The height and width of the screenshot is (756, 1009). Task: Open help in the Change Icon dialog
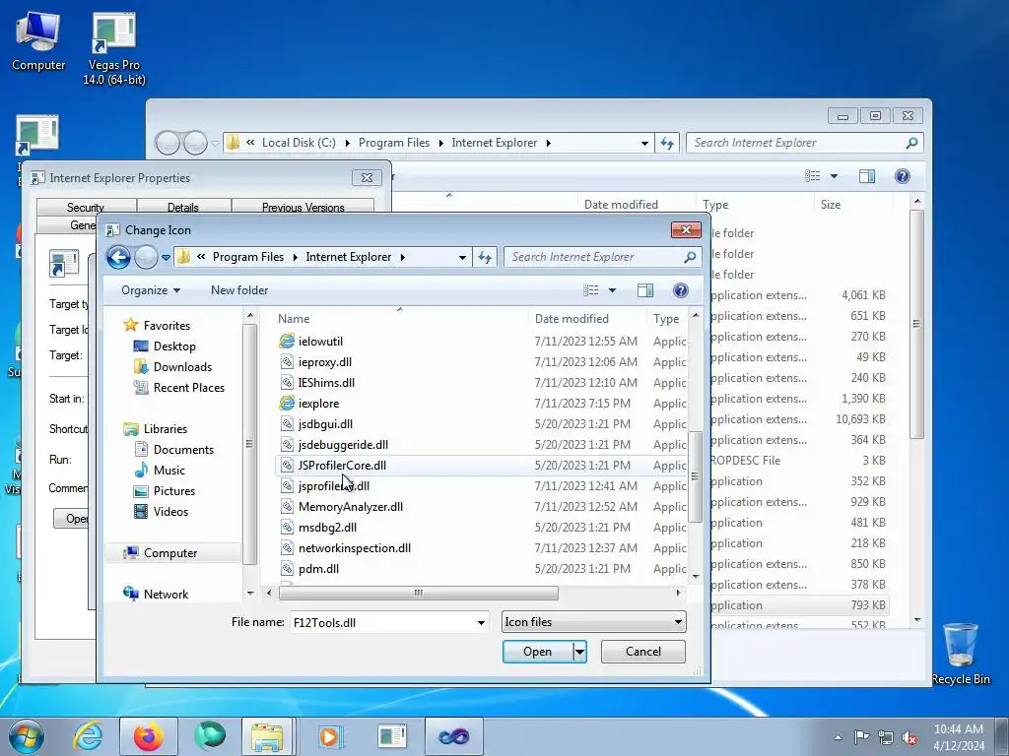click(x=680, y=290)
